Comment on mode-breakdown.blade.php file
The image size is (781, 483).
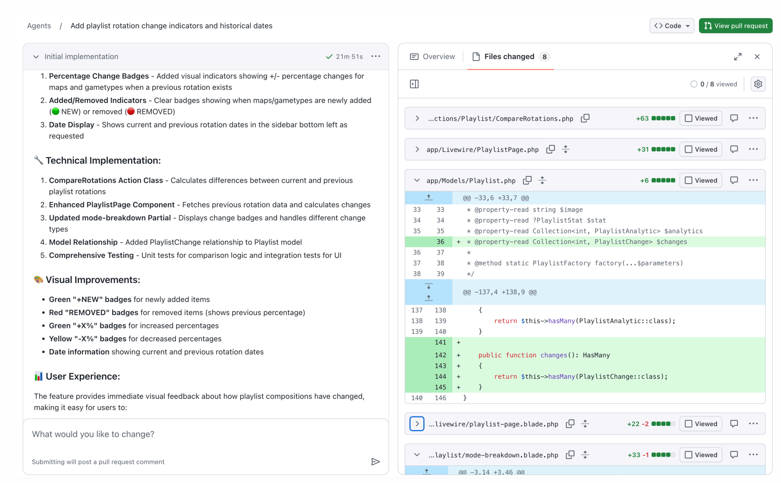click(x=734, y=455)
